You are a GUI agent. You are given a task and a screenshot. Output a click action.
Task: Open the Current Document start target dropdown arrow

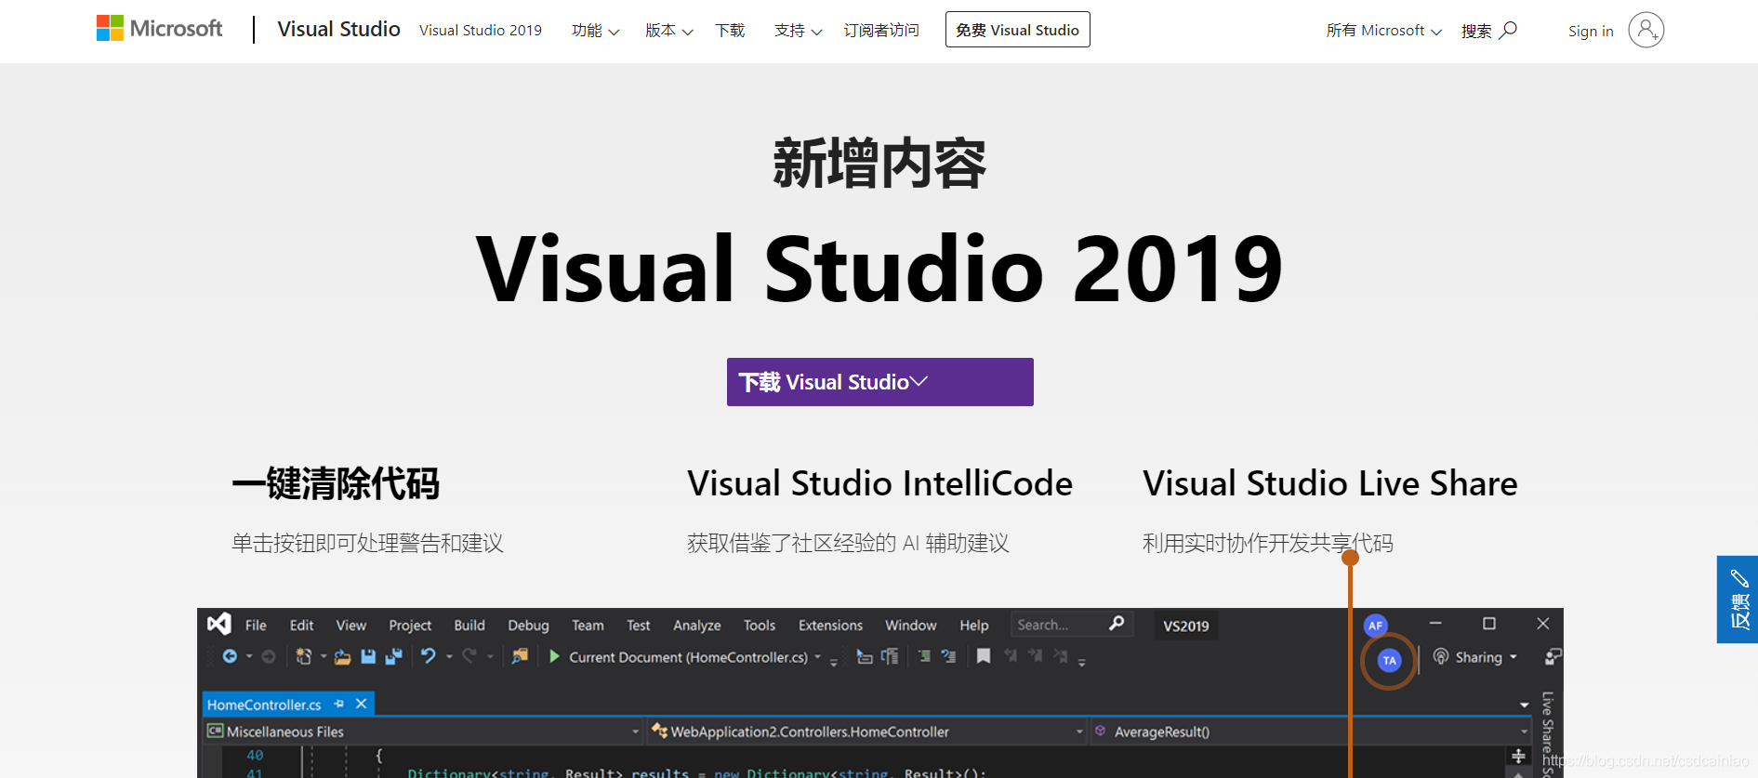818,657
